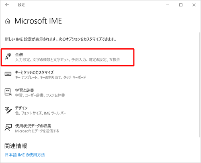Open the 全般 settings
The height and width of the screenshot is (163, 201).
[x=68, y=57]
